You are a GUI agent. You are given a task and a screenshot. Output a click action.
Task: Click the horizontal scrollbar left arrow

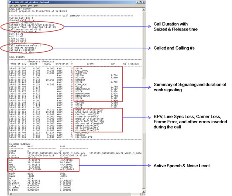[x=10, y=194]
